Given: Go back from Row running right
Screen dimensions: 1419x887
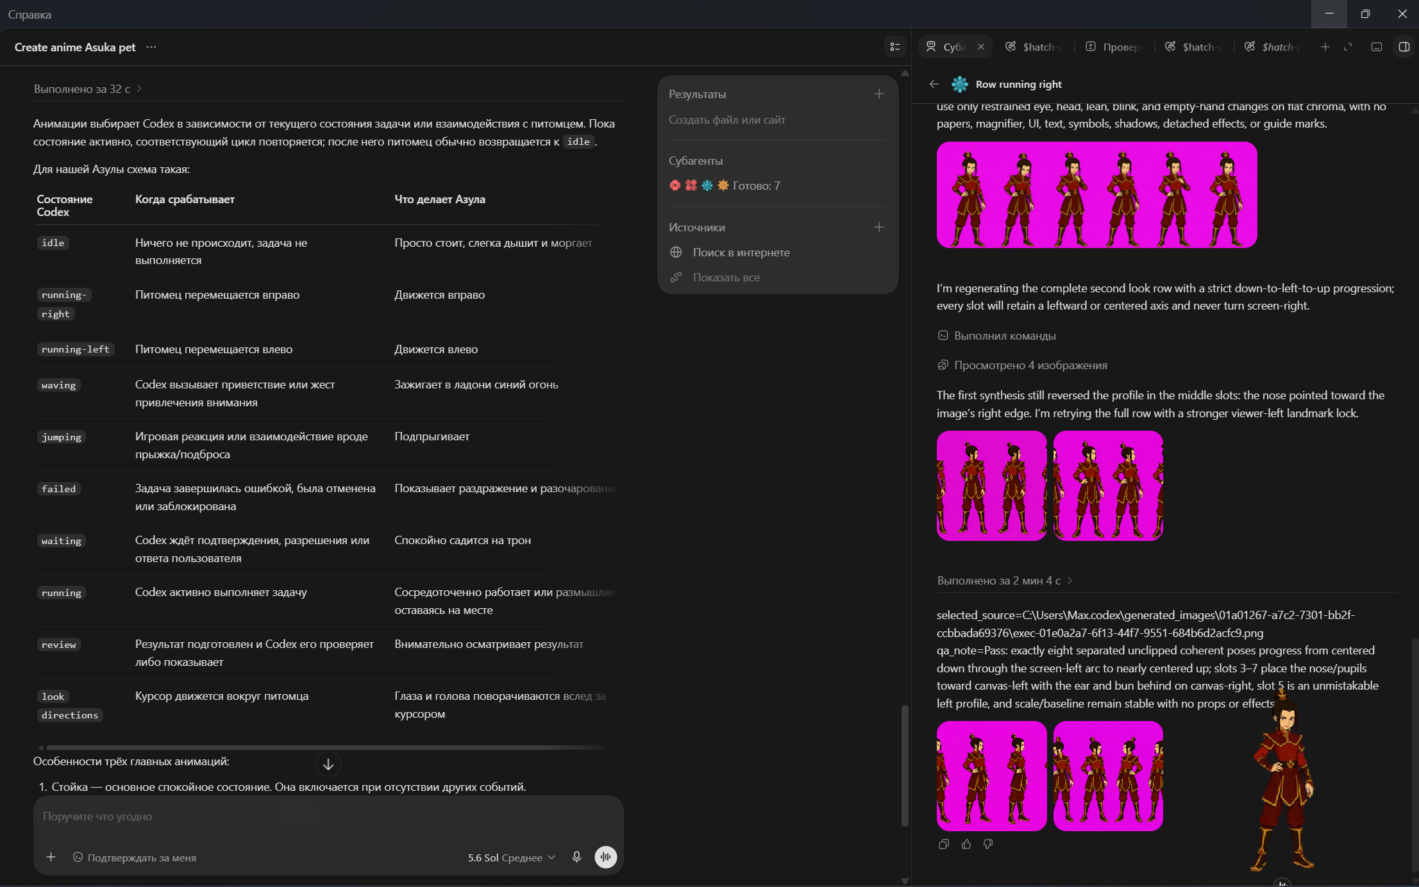Looking at the screenshot, I should click(934, 84).
